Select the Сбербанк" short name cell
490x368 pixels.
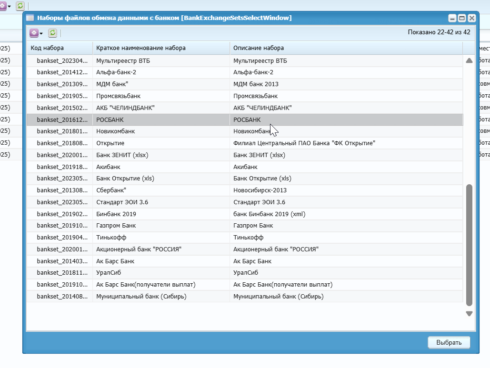tap(161, 190)
